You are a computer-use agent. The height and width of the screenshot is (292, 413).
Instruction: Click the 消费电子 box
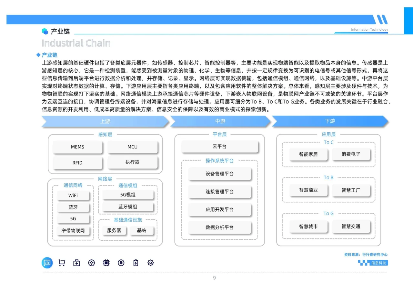[351, 155]
